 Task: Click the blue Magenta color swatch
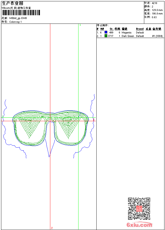pyautogui.click(x=106, y=32)
